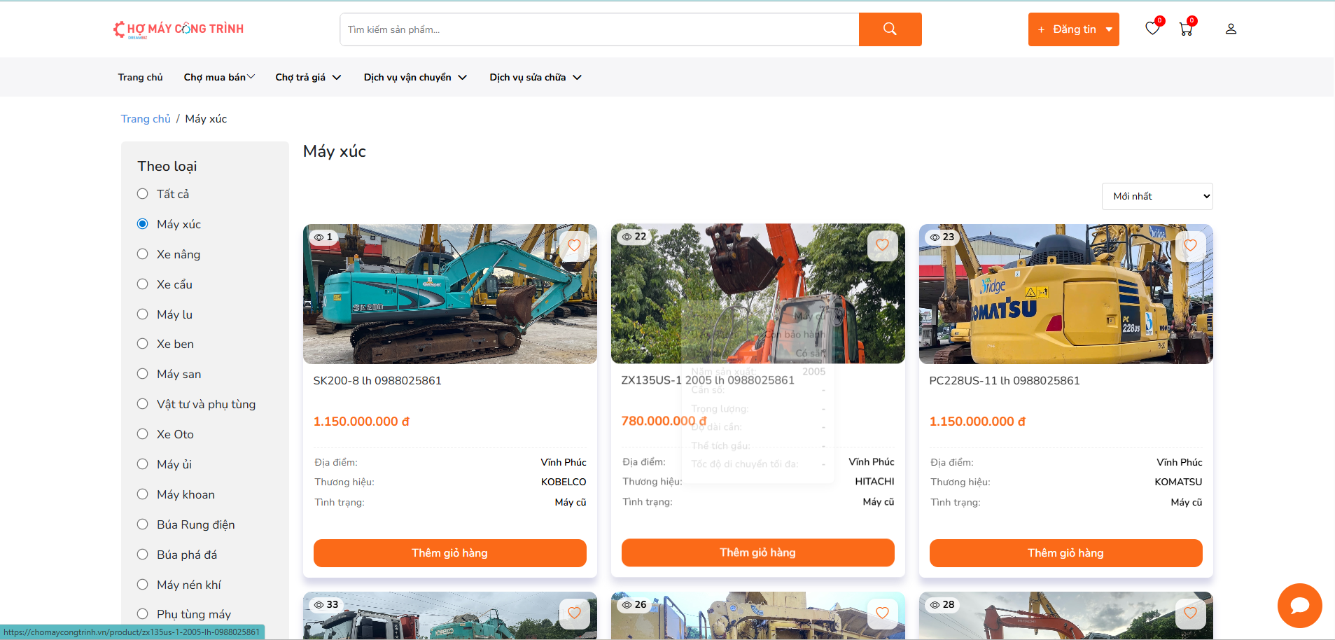
Task: Click the Chợ Máy Công Trình logo
Action: [179, 29]
